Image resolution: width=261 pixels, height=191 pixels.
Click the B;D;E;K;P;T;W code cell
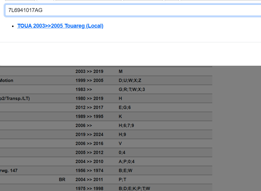(134, 189)
